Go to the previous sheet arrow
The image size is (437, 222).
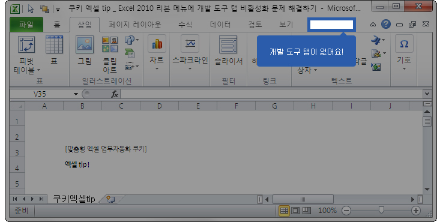(24, 199)
